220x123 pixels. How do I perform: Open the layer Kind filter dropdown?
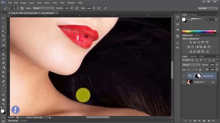click(188, 60)
